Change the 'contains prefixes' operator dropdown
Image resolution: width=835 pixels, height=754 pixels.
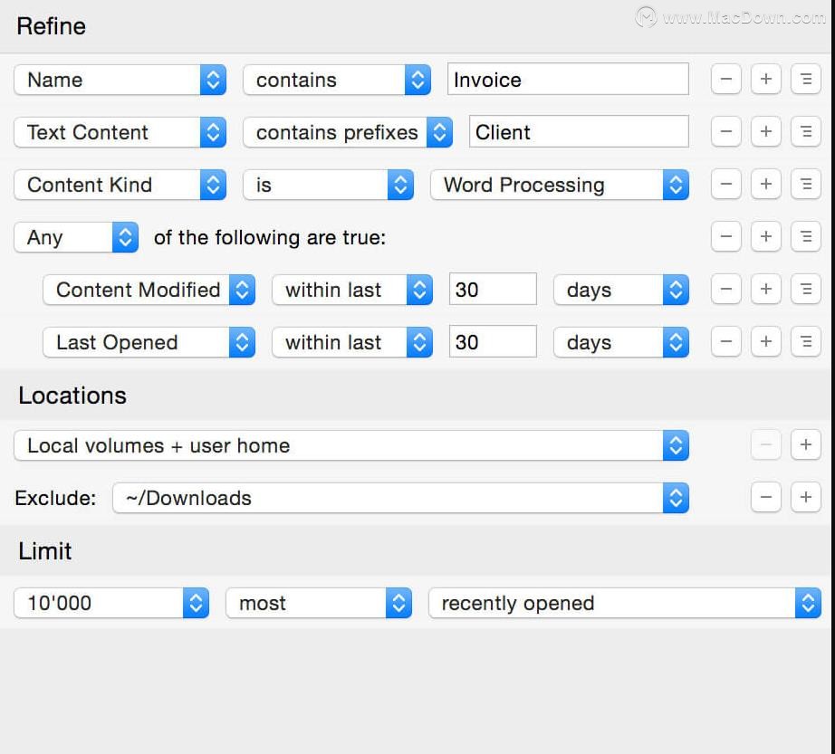(x=348, y=132)
